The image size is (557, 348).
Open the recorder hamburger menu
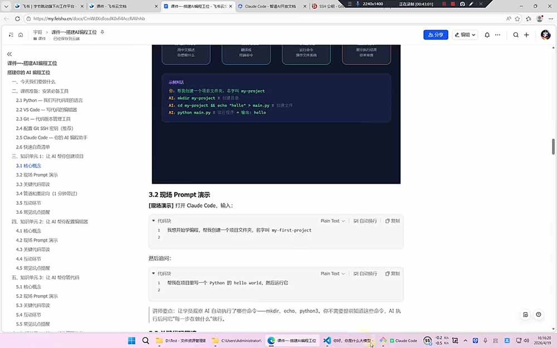pos(350,4)
